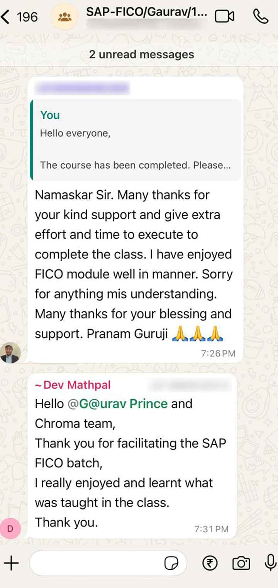Open SAP-FICO/Gaurav group info title

147,12
